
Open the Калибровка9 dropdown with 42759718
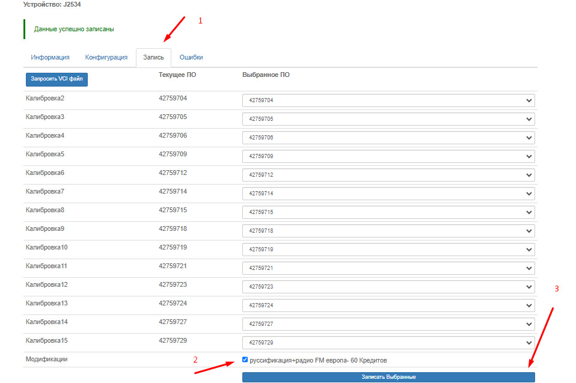[388, 231]
